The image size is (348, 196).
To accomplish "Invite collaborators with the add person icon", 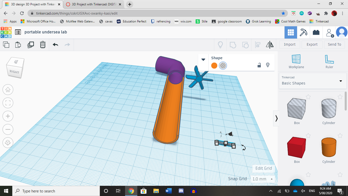I will pyautogui.click(x=330, y=33).
